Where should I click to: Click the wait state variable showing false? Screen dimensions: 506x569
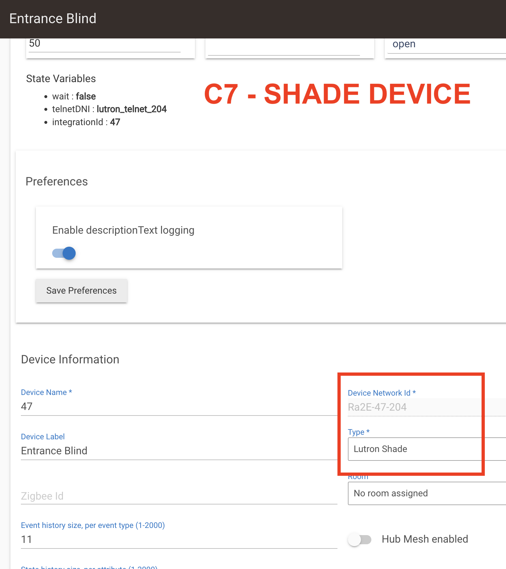pos(74,96)
